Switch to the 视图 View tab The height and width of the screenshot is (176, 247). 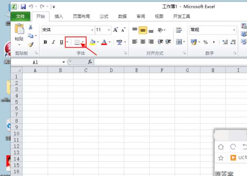click(x=159, y=16)
